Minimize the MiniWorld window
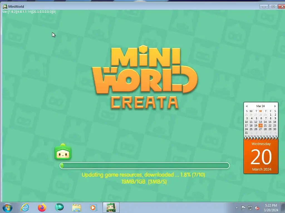The width and height of the screenshot is (285, 213). pyautogui.click(x=264, y=7)
